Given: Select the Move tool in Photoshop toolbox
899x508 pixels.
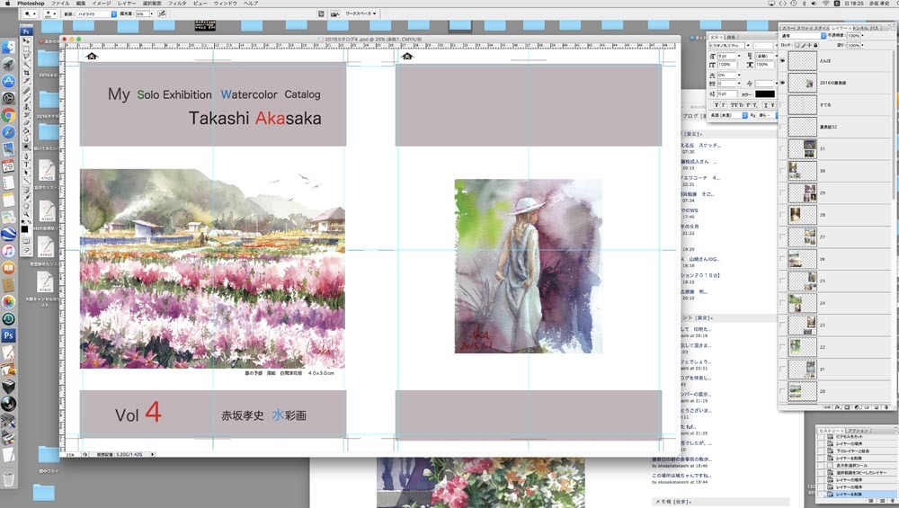Looking at the screenshot, I should coord(26,40).
